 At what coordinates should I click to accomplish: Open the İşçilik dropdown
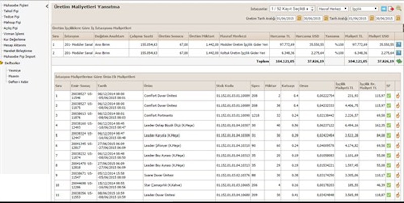tap(365, 9)
